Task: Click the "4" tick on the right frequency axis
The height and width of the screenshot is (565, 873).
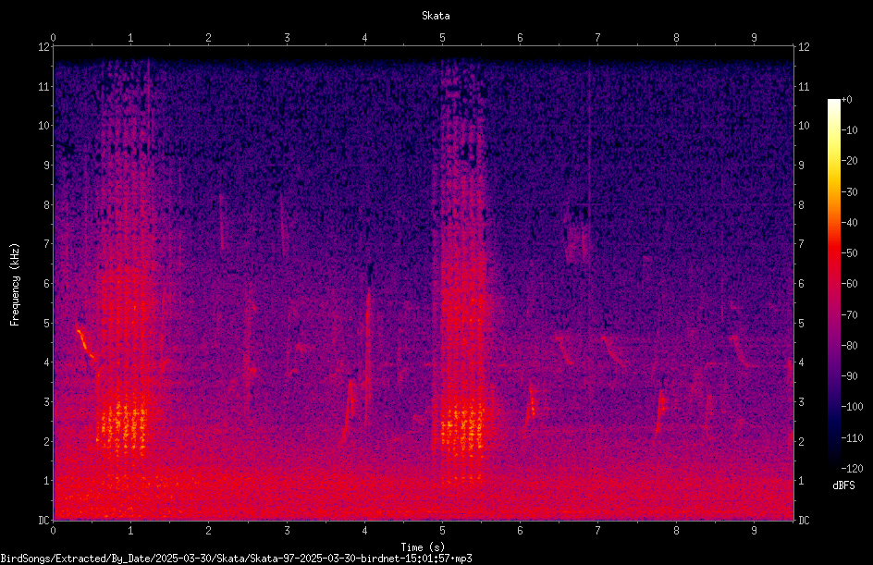Action: click(x=801, y=362)
